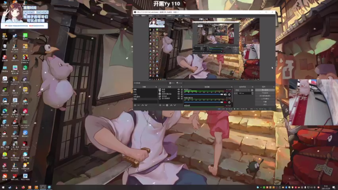Add a new scene with plus icon

(x=135, y=105)
